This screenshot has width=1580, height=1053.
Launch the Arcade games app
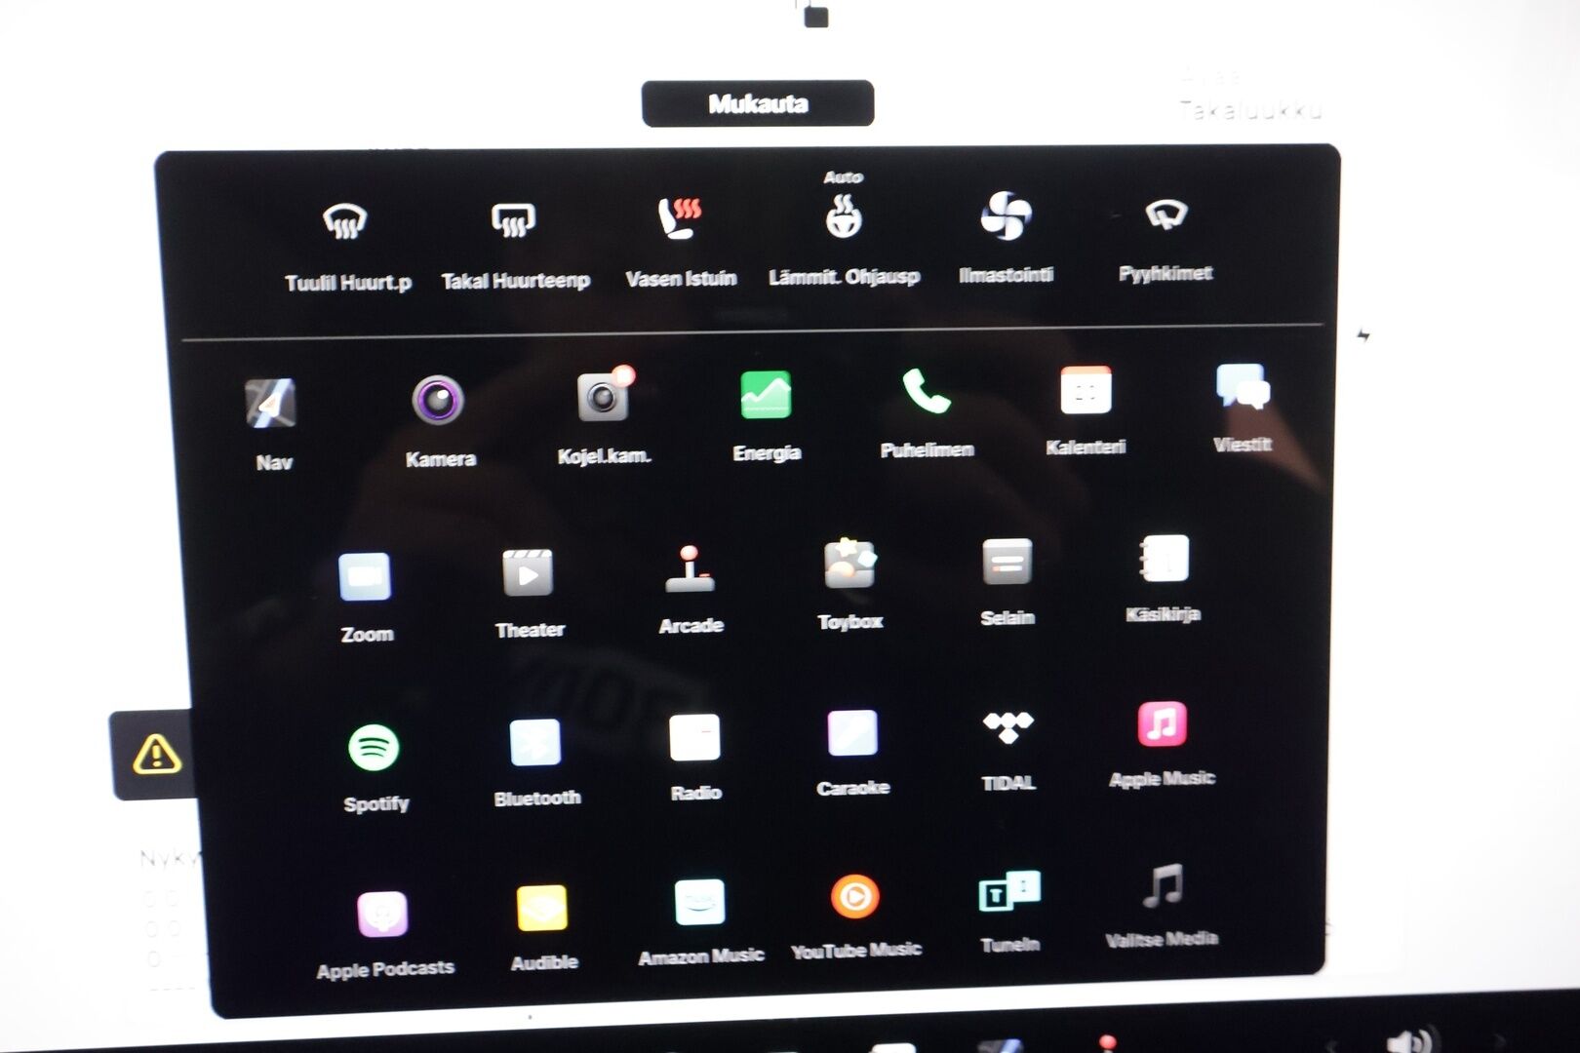(x=690, y=570)
